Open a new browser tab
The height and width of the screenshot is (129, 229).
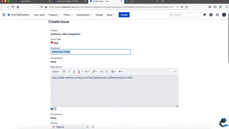[163, 1]
